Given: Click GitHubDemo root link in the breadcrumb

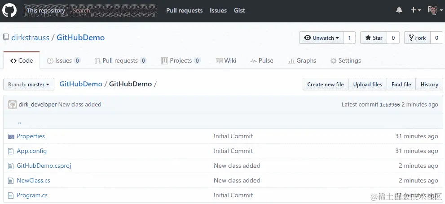Looking at the screenshot, I should (x=80, y=84).
